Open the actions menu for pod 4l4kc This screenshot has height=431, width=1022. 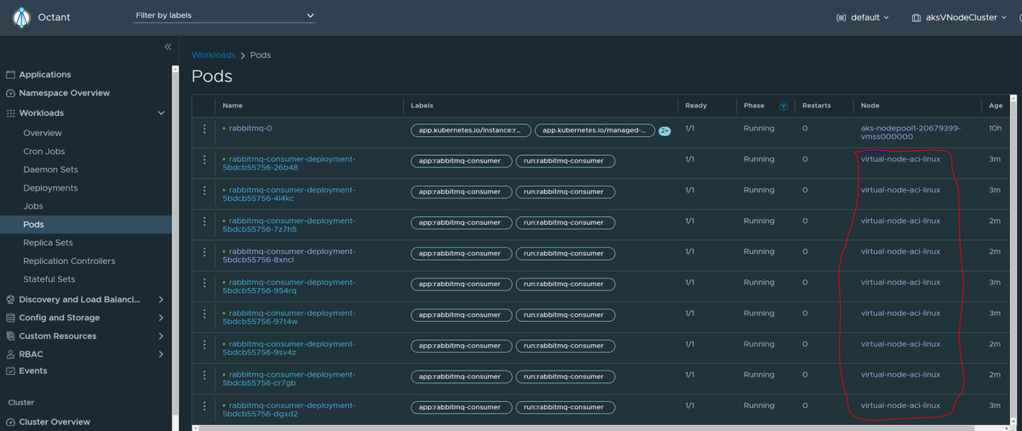coord(204,190)
